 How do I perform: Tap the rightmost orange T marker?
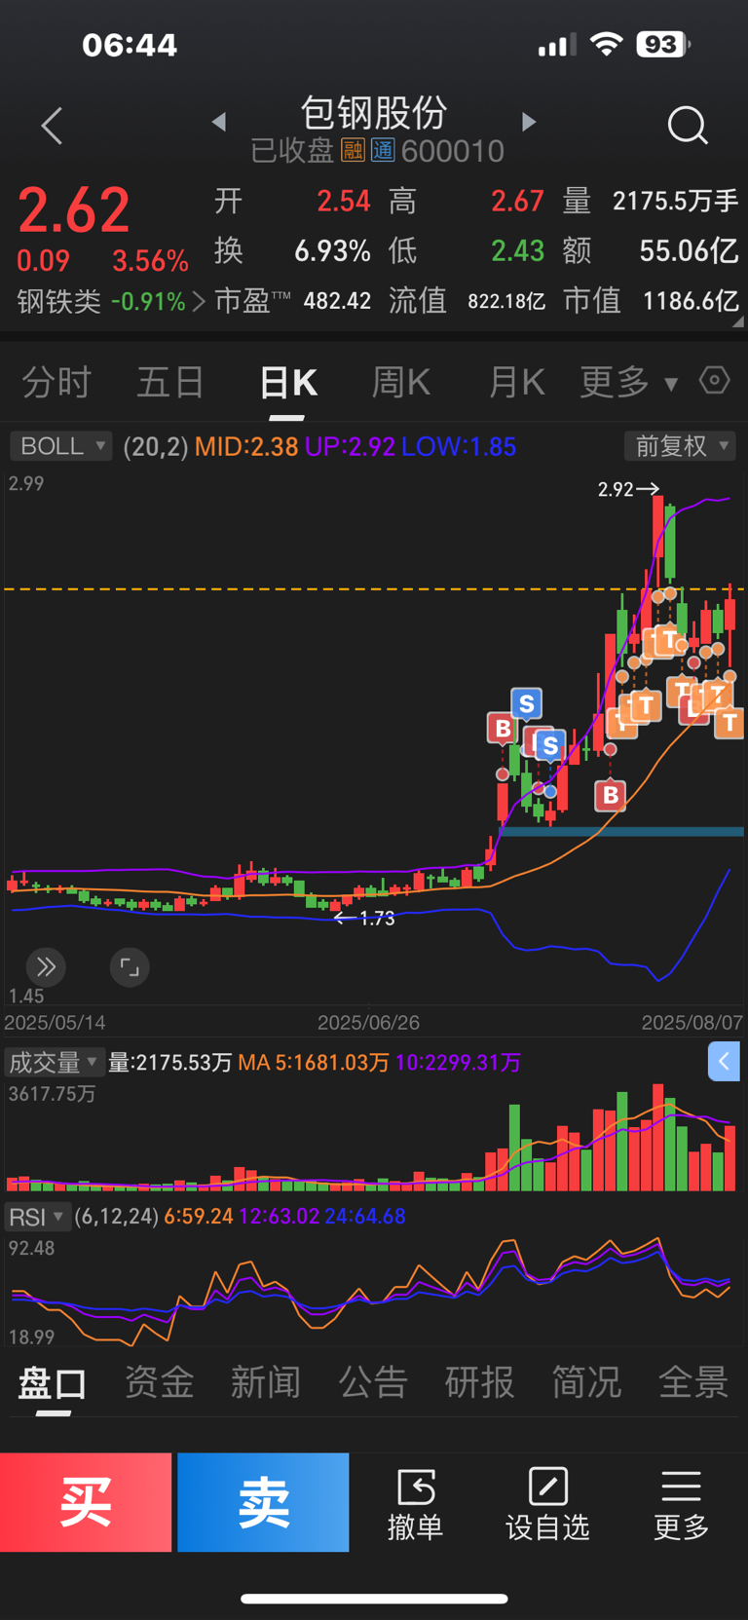point(729,722)
